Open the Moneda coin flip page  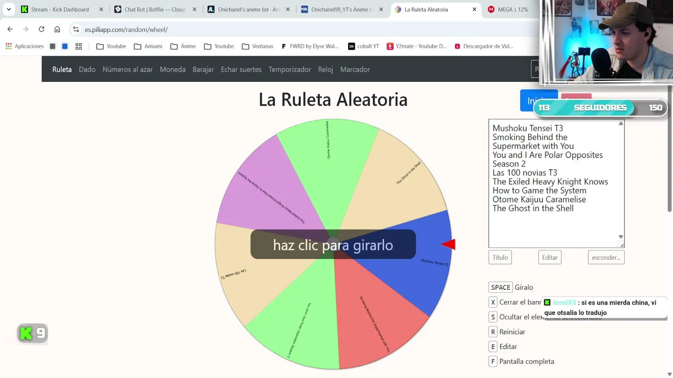[172, 69]
